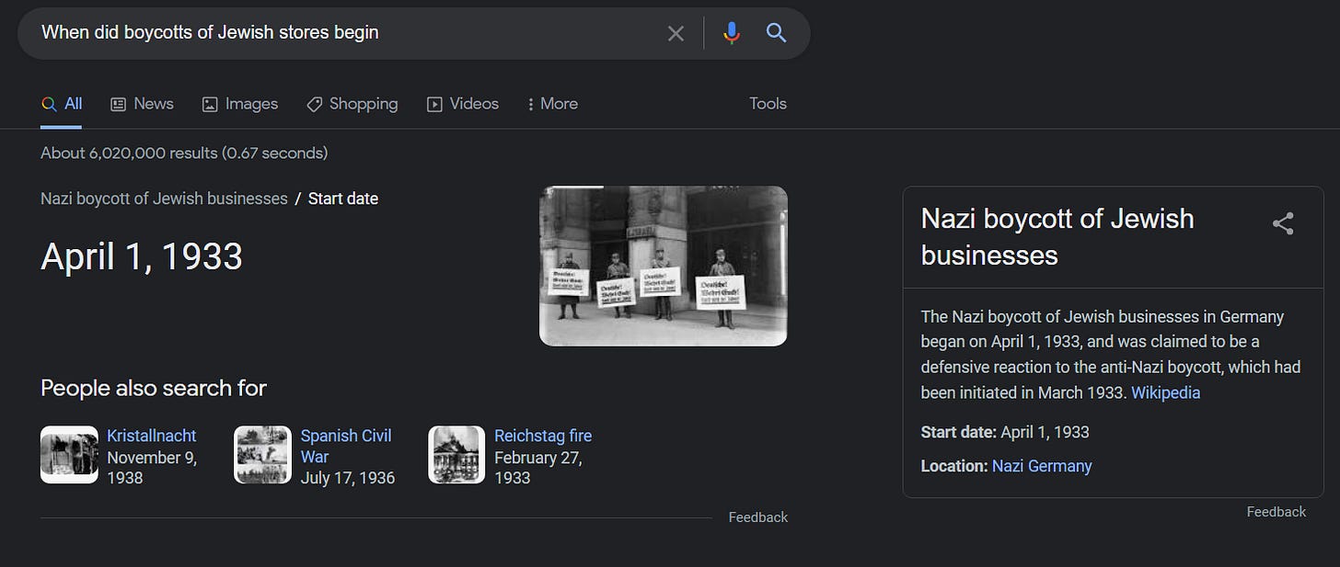
Task: Open the Kristallnacht related search link
Action: tap(152, 436)
